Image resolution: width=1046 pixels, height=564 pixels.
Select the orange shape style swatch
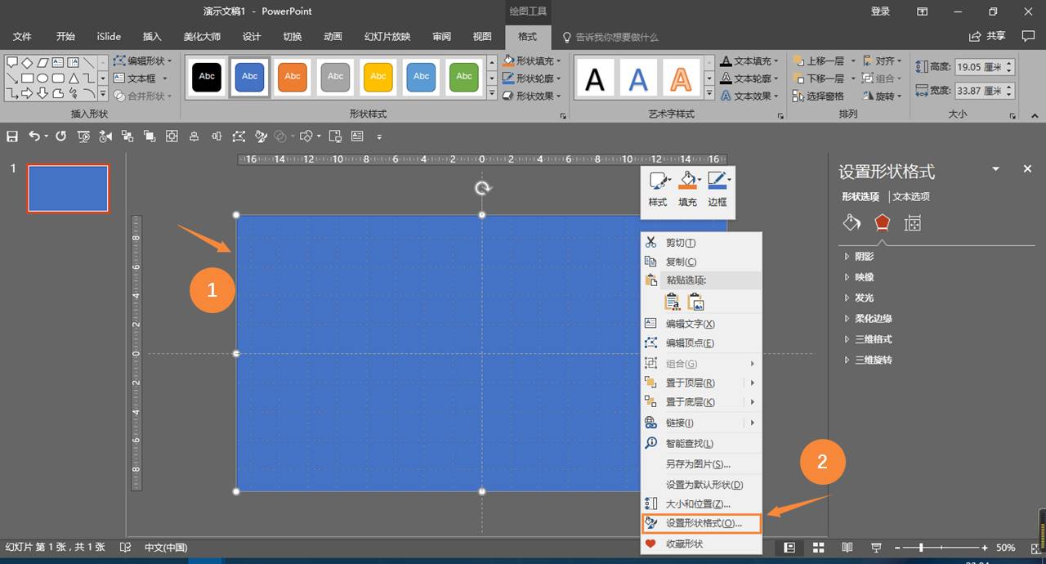coord(293,77)
